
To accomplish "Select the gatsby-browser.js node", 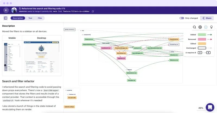I will [x=70, y=29].
